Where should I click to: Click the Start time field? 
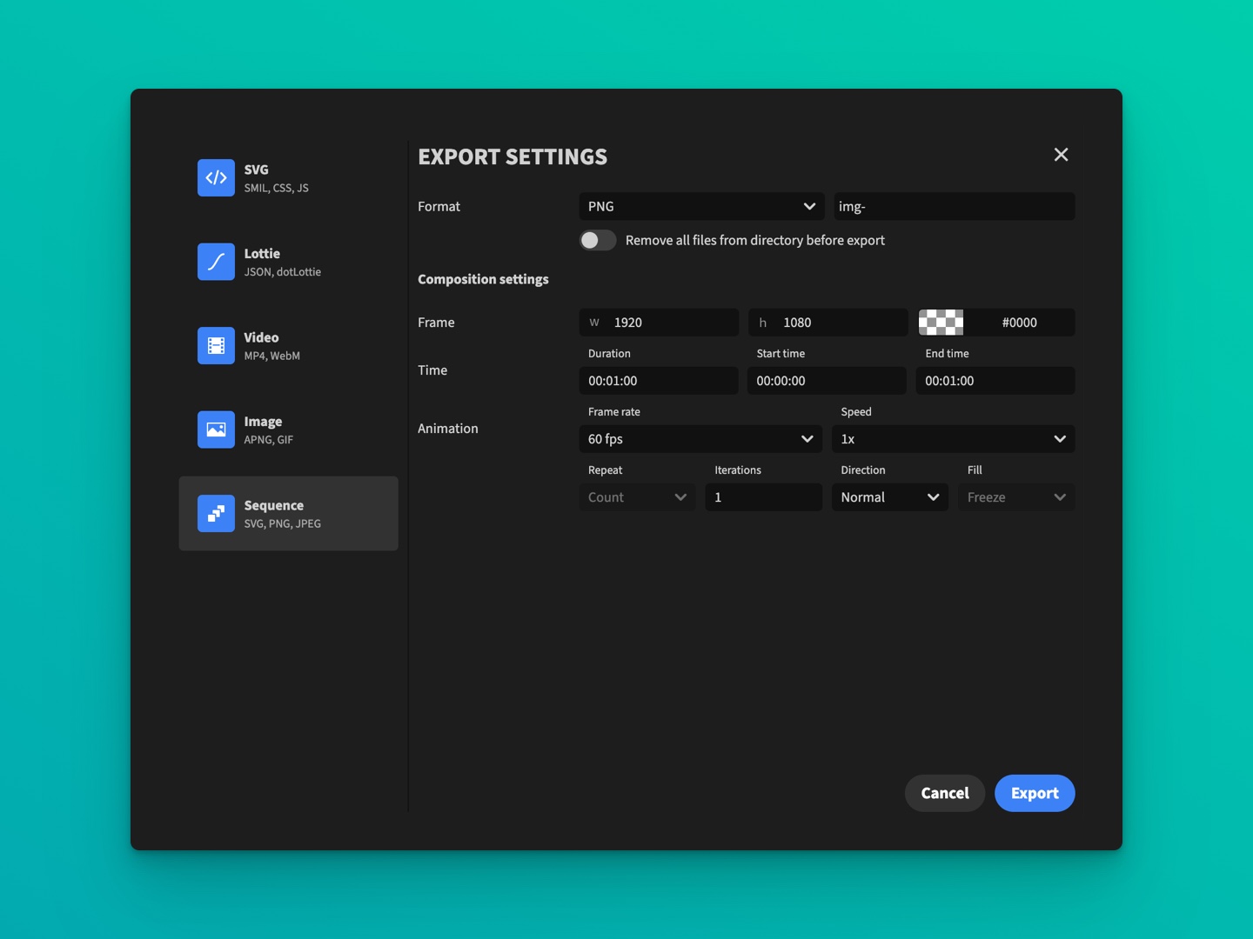click(x=827, y=381)
